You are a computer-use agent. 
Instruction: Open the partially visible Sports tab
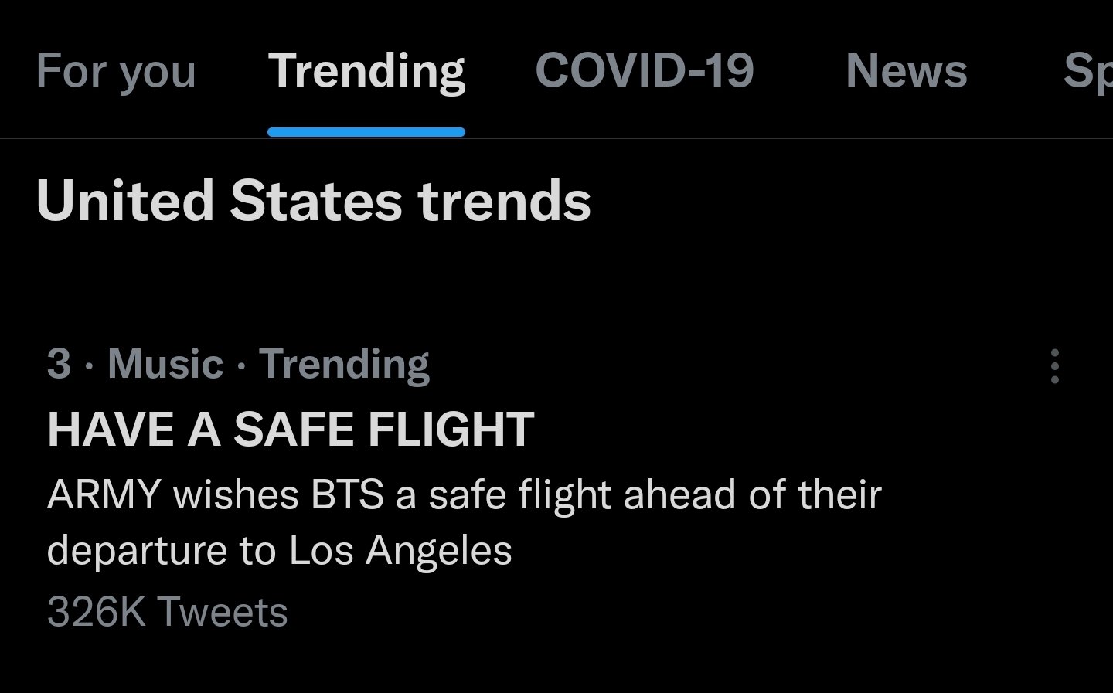pyautogui.click(x=1088, y=71)
